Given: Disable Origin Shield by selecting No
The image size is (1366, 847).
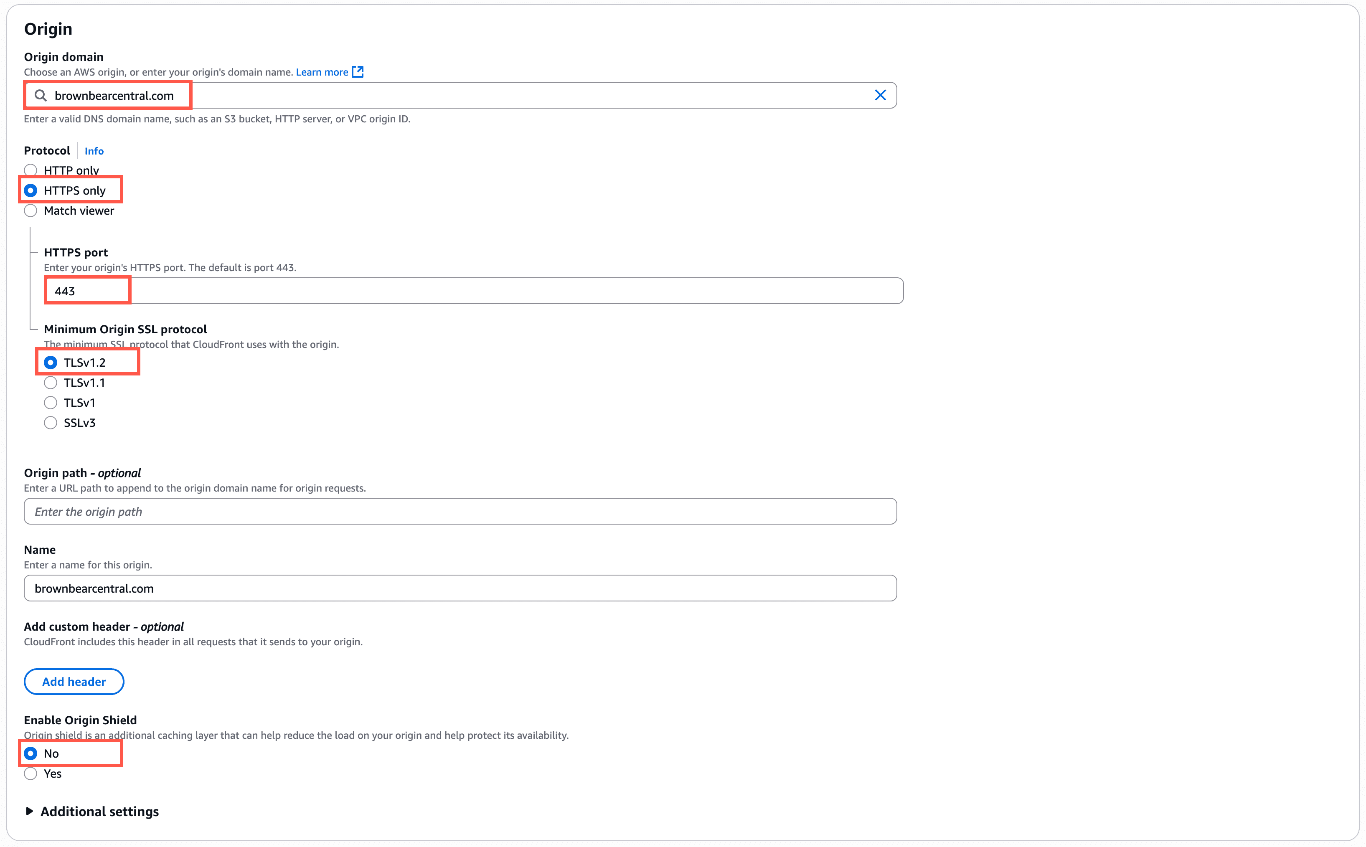Looking at the screenshot, I should 31,753.
